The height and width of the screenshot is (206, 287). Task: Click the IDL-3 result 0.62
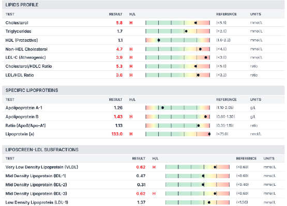(x=141, y=194)
